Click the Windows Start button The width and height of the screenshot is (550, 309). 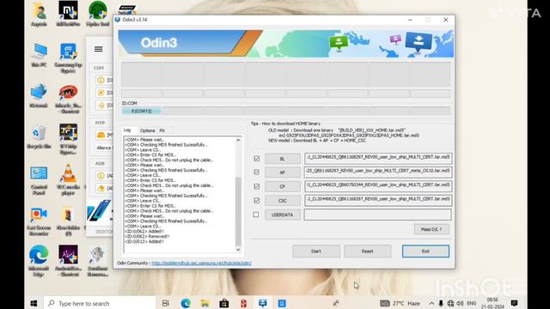(x=34, y=303)
